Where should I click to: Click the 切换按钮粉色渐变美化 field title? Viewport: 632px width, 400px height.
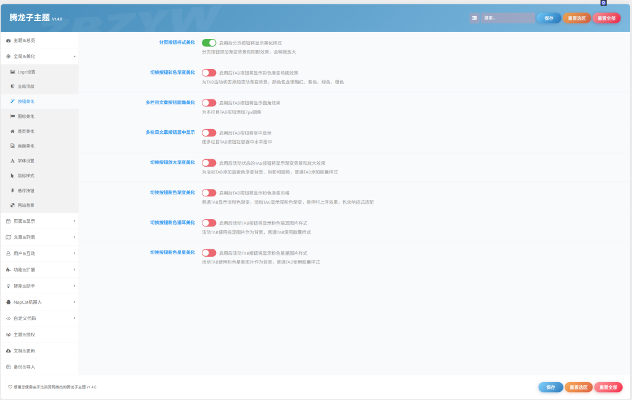tap(173, 193)
